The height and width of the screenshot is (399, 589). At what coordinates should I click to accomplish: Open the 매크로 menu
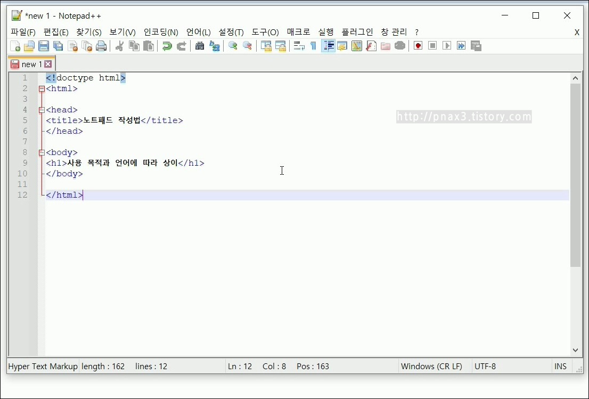298,32
